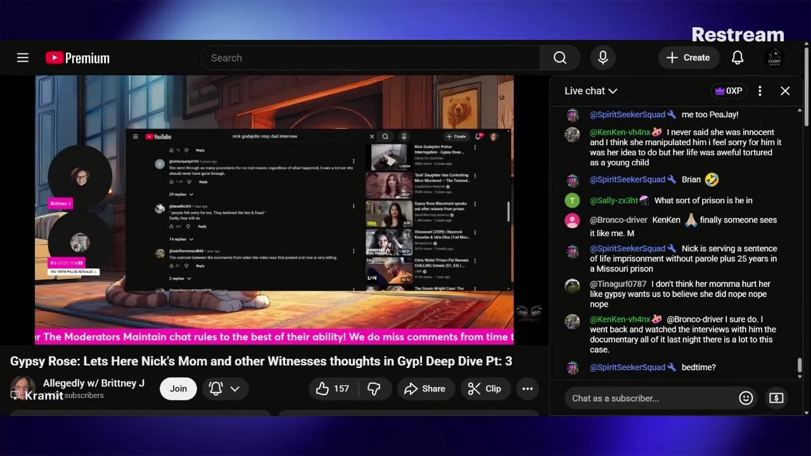The width and height of the screenshot is (811, 456).
Task: Open the hamburger guide menu
Action: (23, 58)
